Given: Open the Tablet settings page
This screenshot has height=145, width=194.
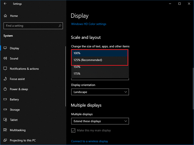Looking at the screenshot, I should pyautogui.click(x=14, y=120).
